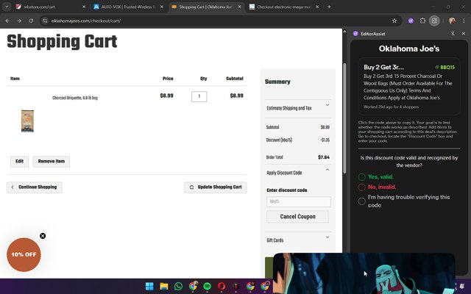Click the Discount (bbq15) row label
Screen dimensions: 471x294
coord(279,140)
